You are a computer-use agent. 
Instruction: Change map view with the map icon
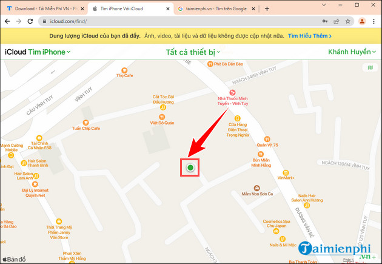coord(370,67)
